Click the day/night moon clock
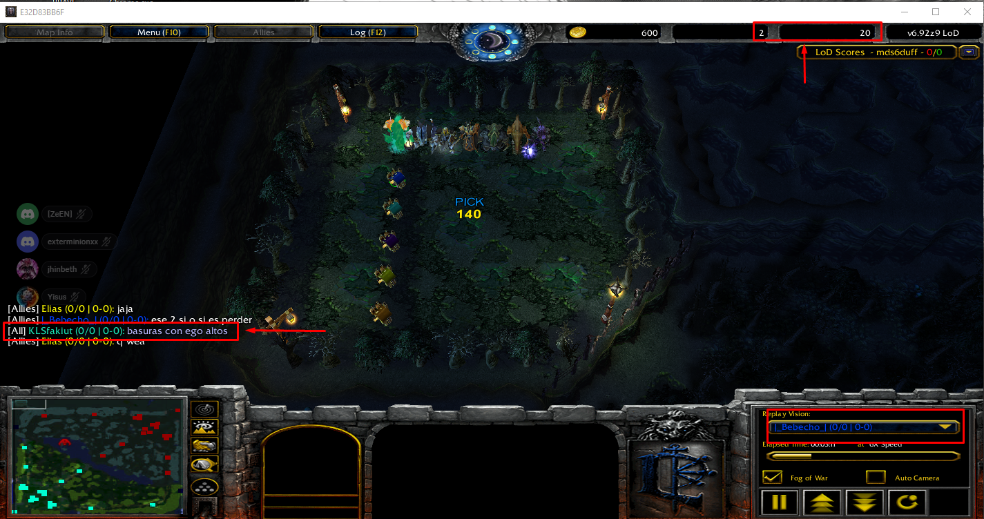Screen dimensions: 984x519 [492, 43]
